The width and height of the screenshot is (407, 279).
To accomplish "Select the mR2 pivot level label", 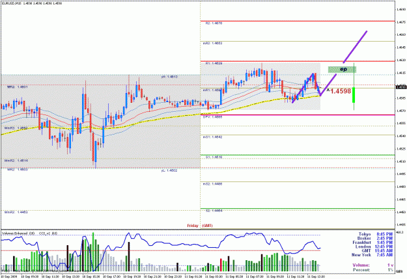I will tap(212, 43).
